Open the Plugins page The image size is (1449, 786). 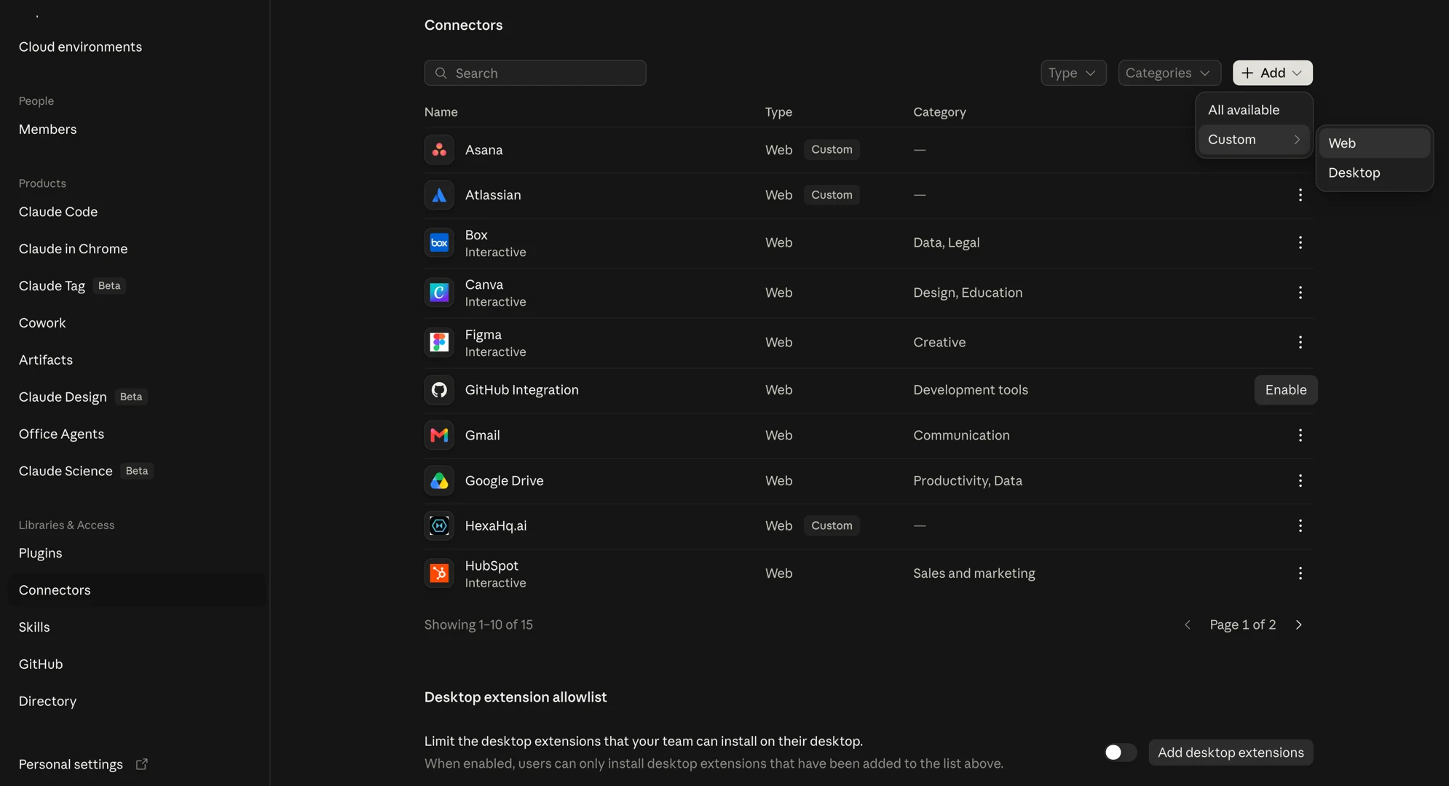coord(41,553)
